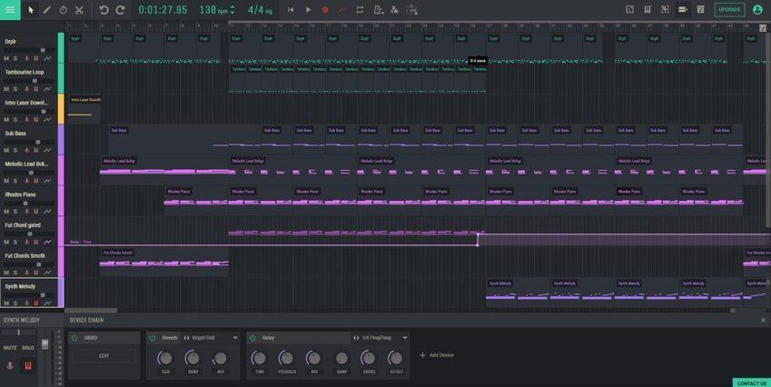The height and width of the screenshot is (387, 771).
Task: Start playback with the play button
Action: [x=308, y=9]
